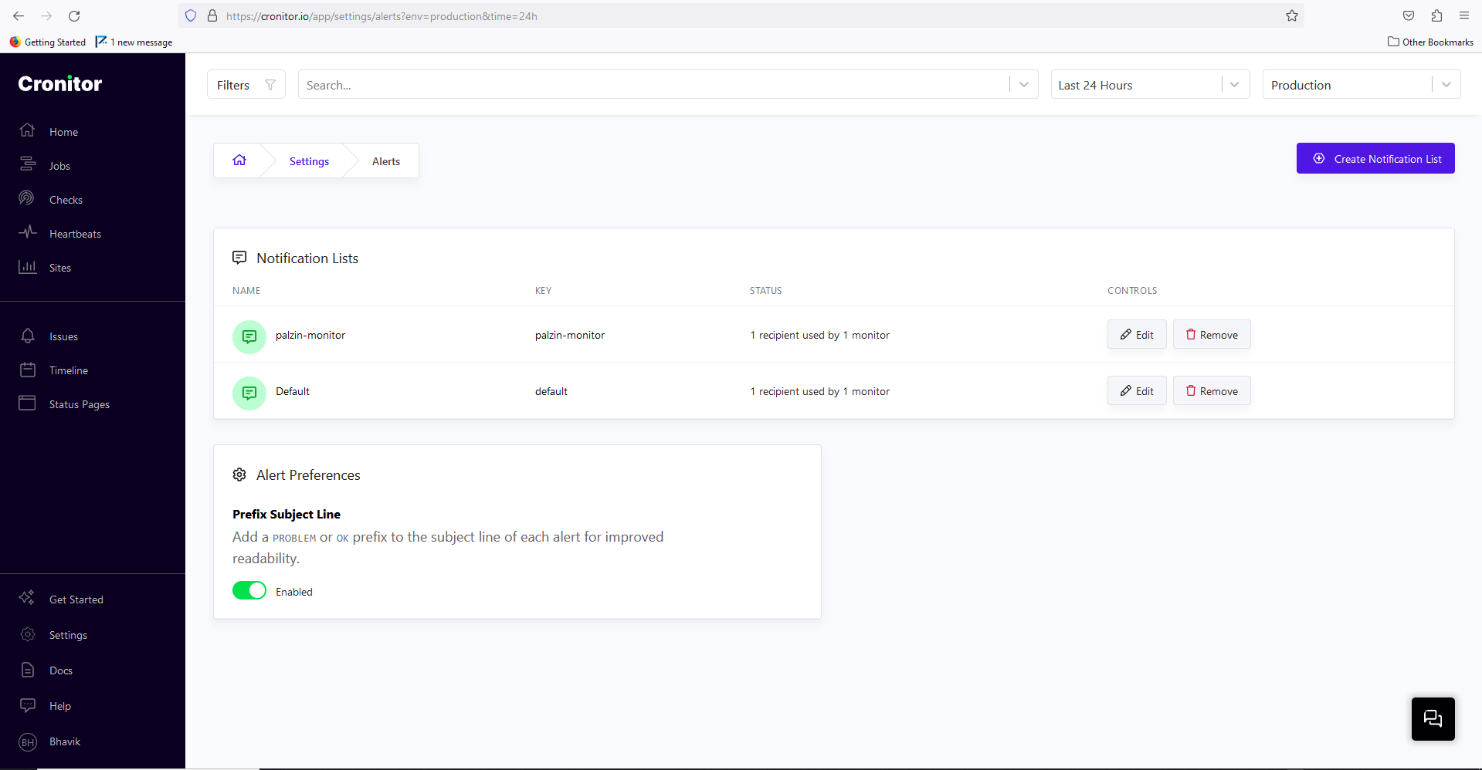The width and height of the screenshot is (1482, 770).
Task: Open the Other Bookmarks folder
Action: tap(1430, 42)
